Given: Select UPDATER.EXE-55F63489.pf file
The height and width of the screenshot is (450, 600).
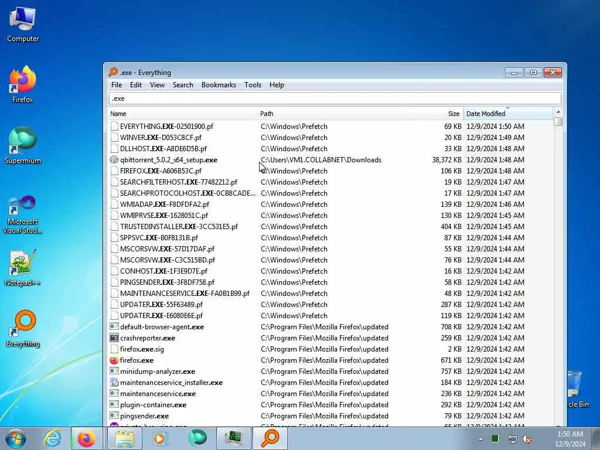Looking at the screenshot, I should point(162,305).
